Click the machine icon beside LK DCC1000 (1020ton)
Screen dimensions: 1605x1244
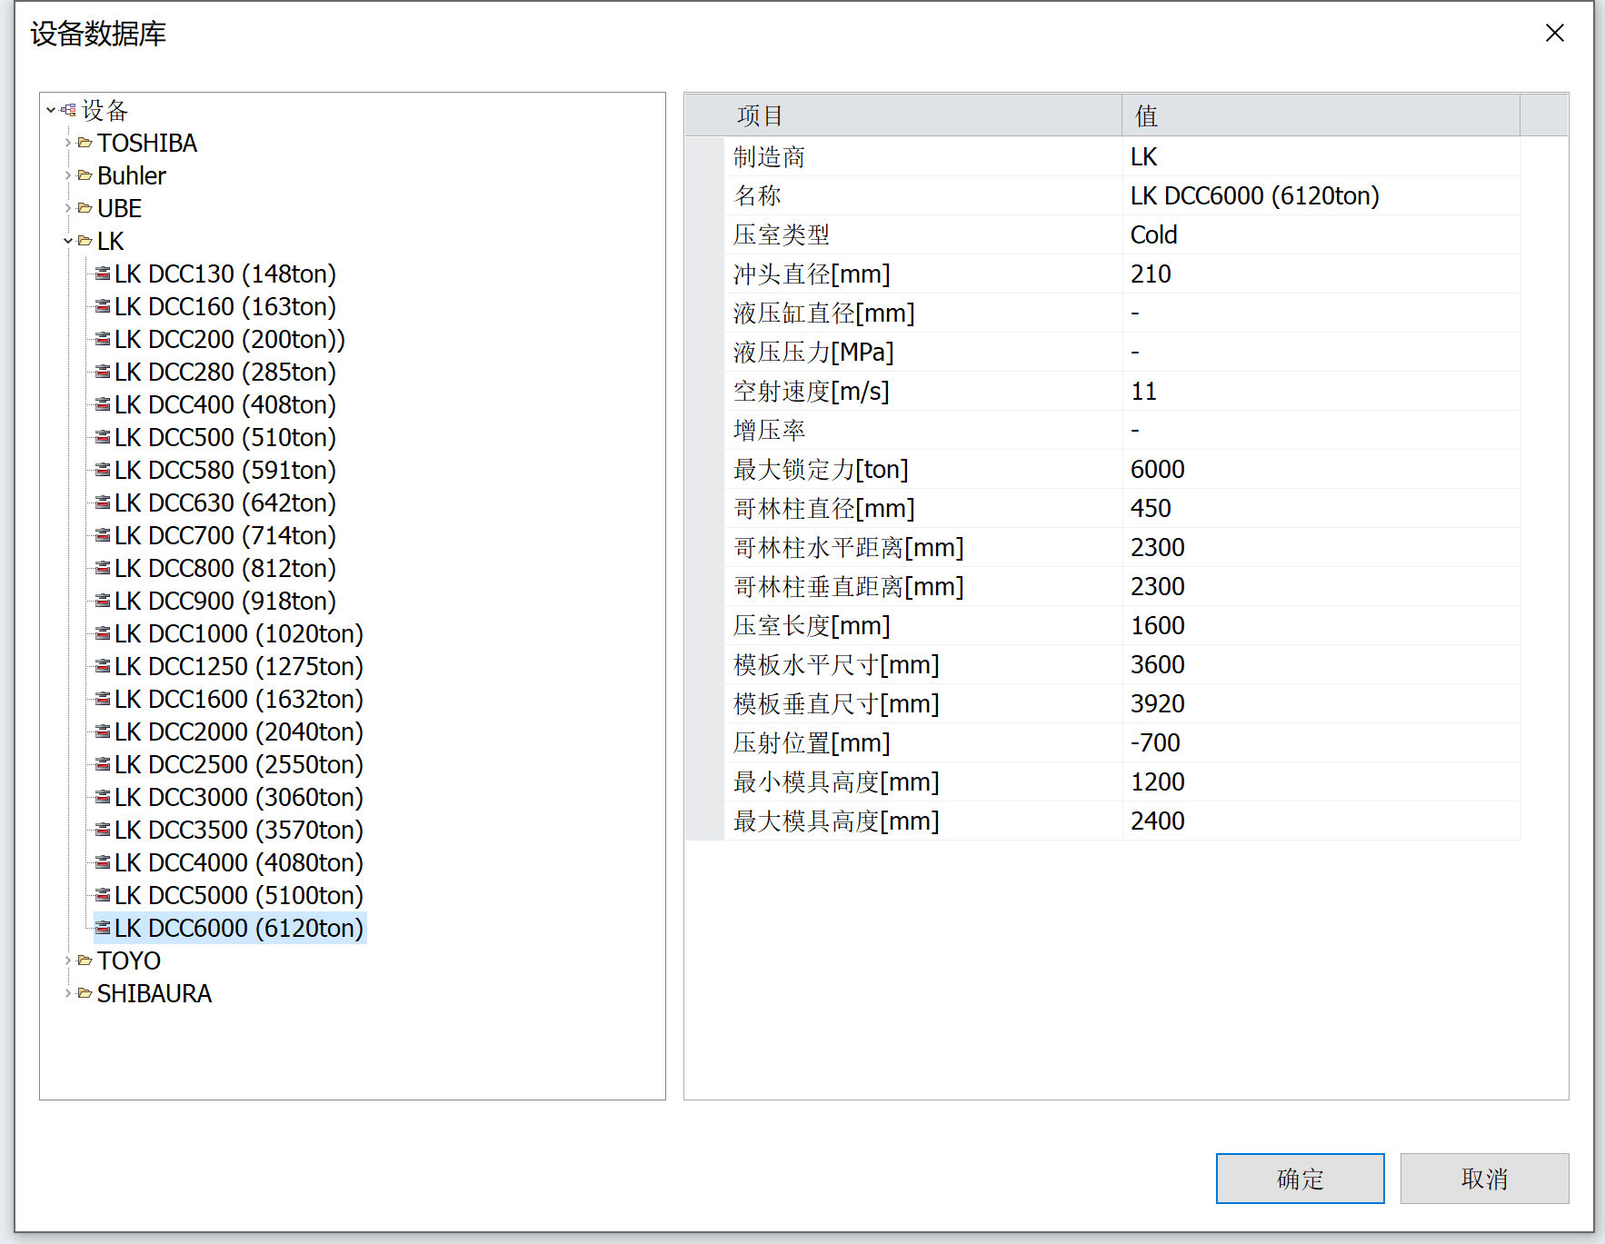pyautogui.click(x=103, y=633)
